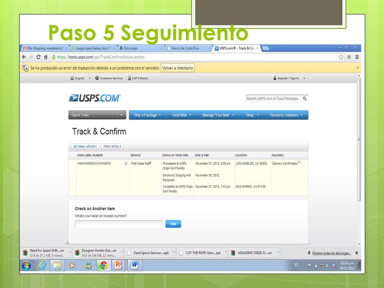Open the USPS.COM logo home link
The image size is (384, 288).
(95, 98)
